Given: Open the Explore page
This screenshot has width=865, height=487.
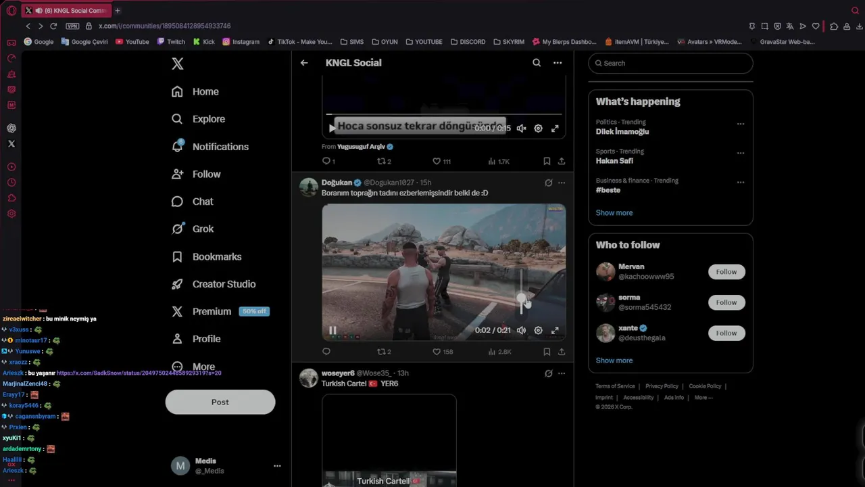Looking at the screenshot, I should 198,119.
